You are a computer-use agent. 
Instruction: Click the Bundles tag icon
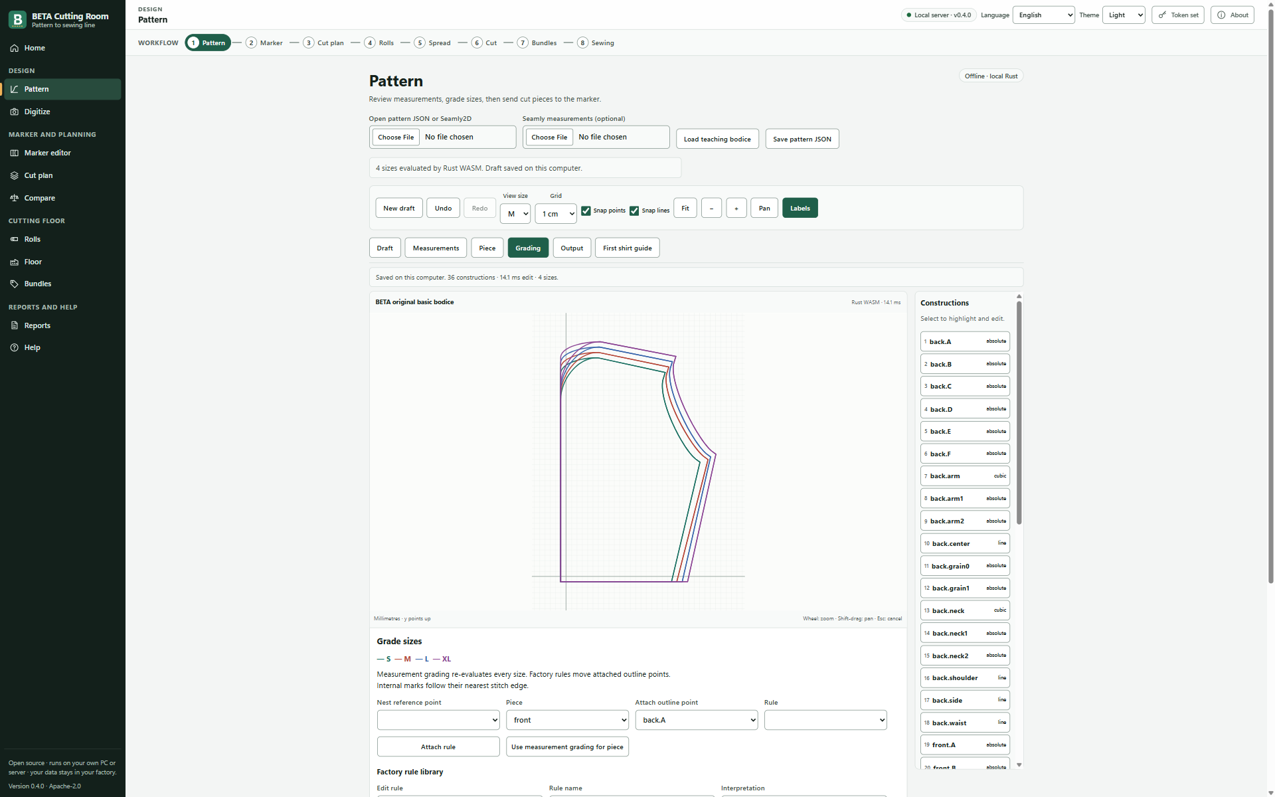click(15, 284)
